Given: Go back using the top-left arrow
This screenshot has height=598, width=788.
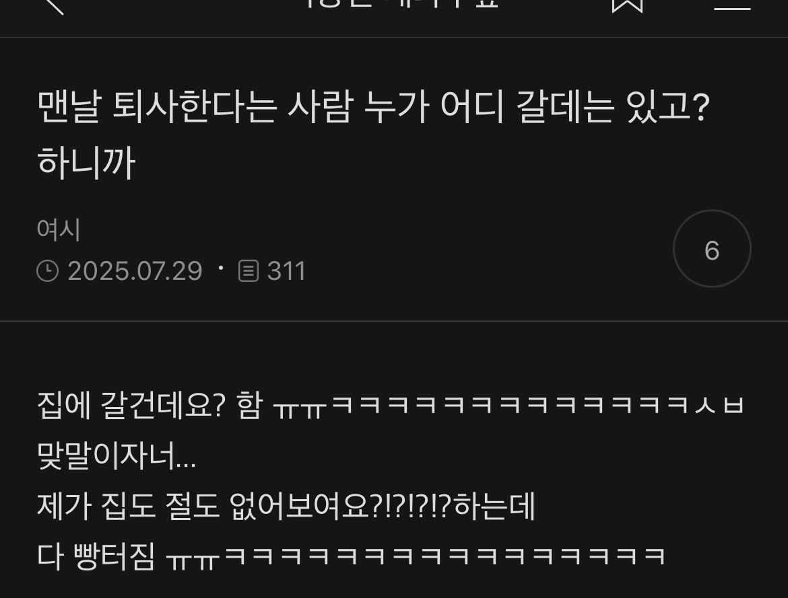Looking at the screenshot, I should click(x=53, y=5).
